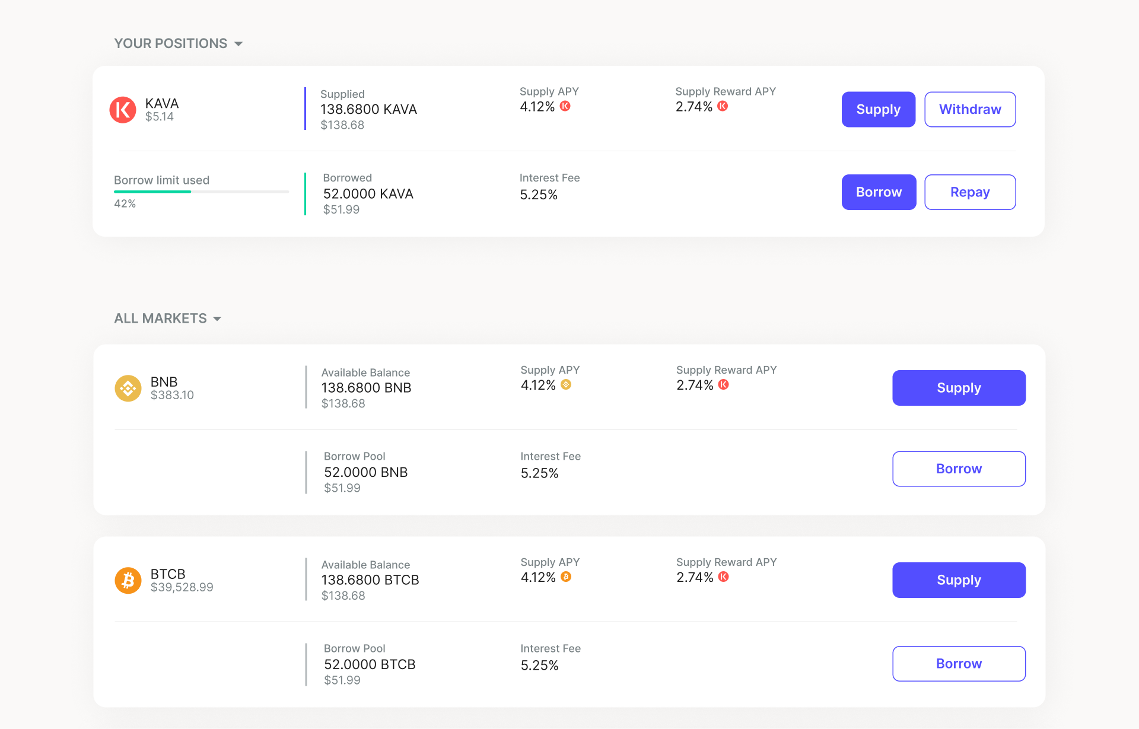
Task: Click the bitcoin icon beside BTCB Supply APY
Action: 566,577
